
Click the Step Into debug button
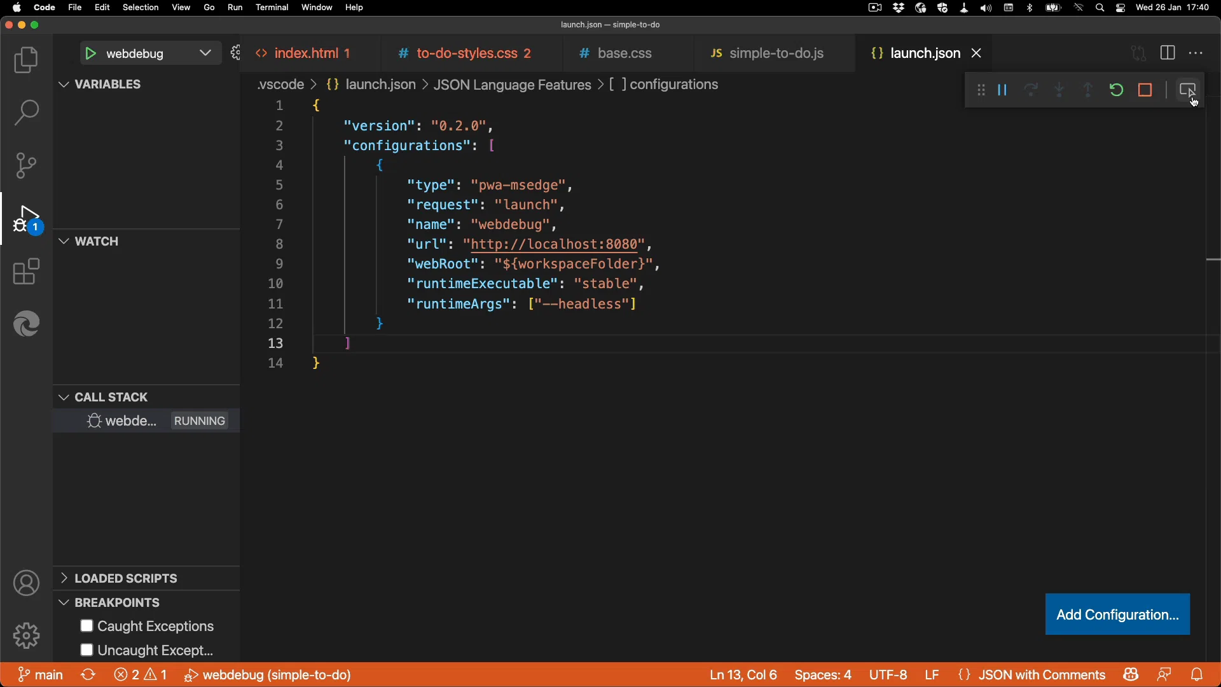[1059, 90]
